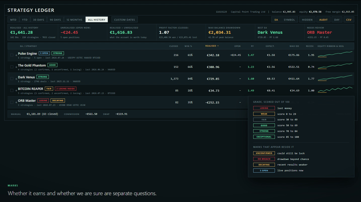Click the 2 LOSING INSIDE badge

(65, 89)
